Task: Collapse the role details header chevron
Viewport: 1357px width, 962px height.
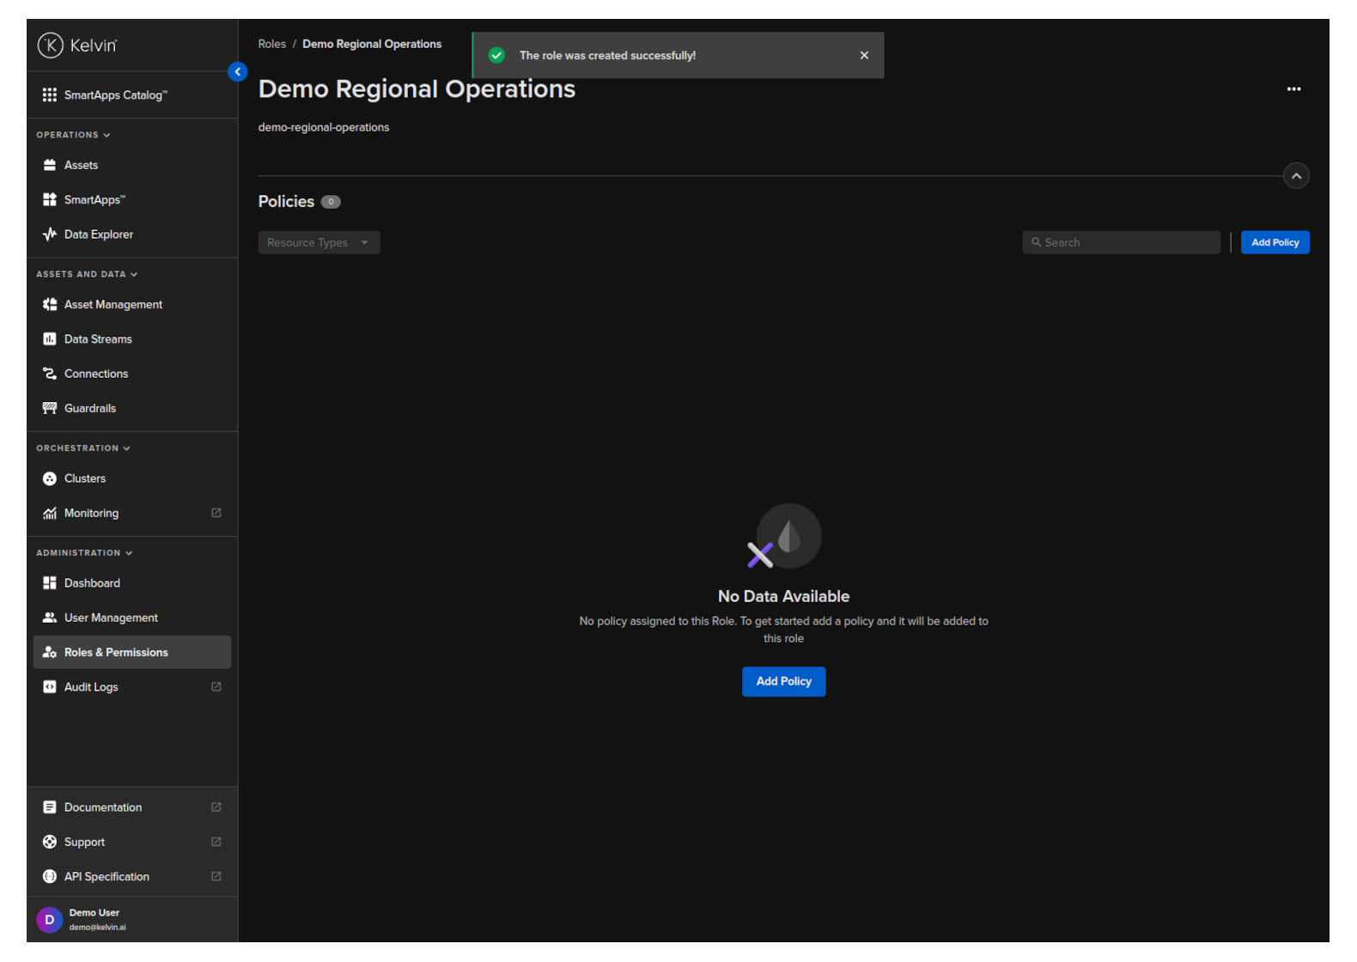Action: [1295, 176]
